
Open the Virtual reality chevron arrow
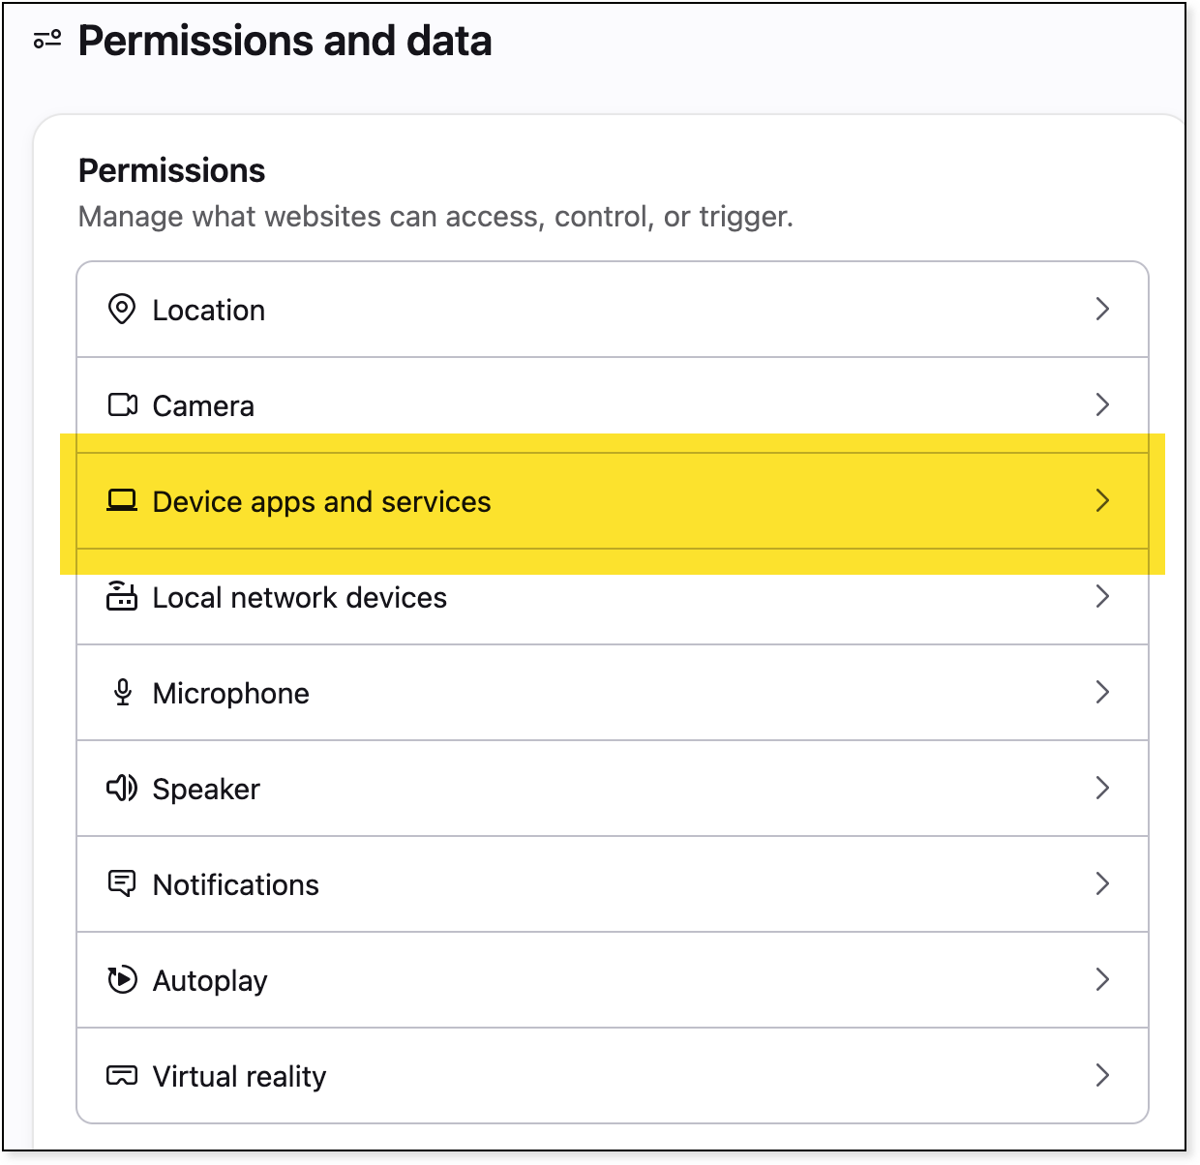pos(1102,1075)
